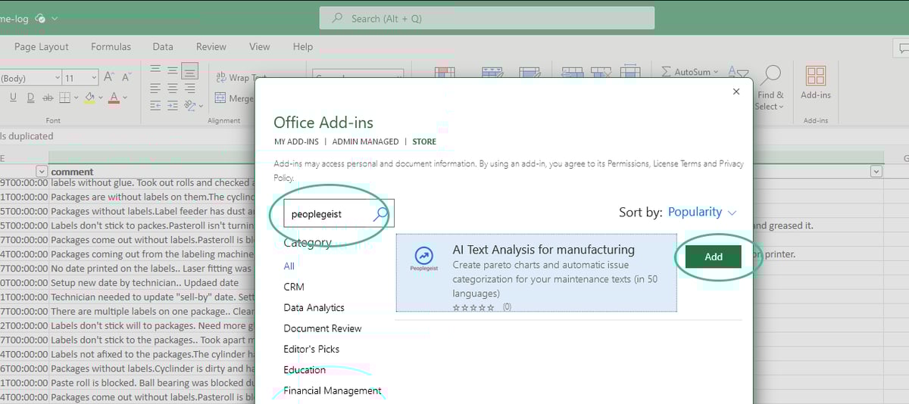Viewport: 909px width, 404px height.
Task: Select Bottom Align in the Alignment group
Action: click(x=189, y=71)
